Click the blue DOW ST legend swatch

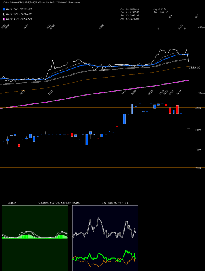pos(4,9)
